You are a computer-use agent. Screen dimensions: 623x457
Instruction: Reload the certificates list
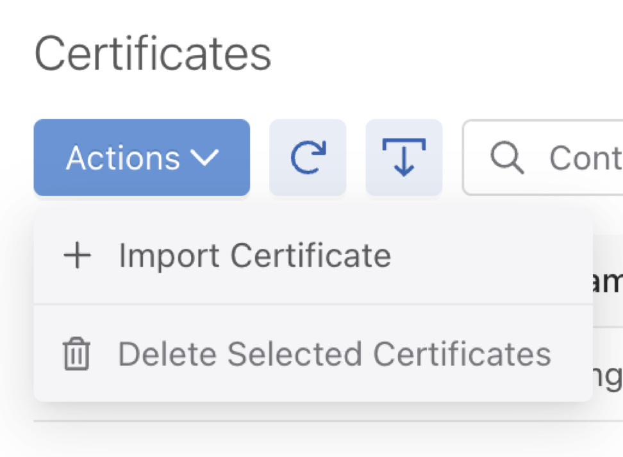click(308, 158)
